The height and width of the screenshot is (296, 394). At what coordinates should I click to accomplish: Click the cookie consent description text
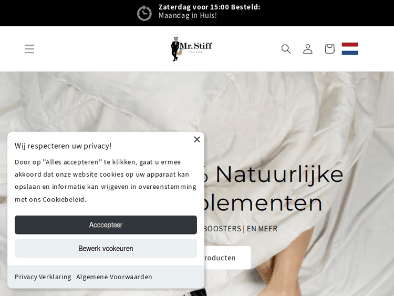pos(106,180)
